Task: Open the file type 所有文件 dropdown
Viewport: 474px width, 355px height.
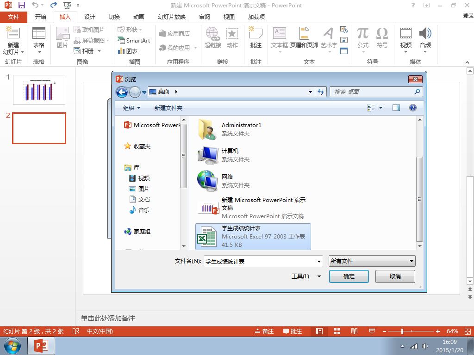Action: tap(372, 261)
